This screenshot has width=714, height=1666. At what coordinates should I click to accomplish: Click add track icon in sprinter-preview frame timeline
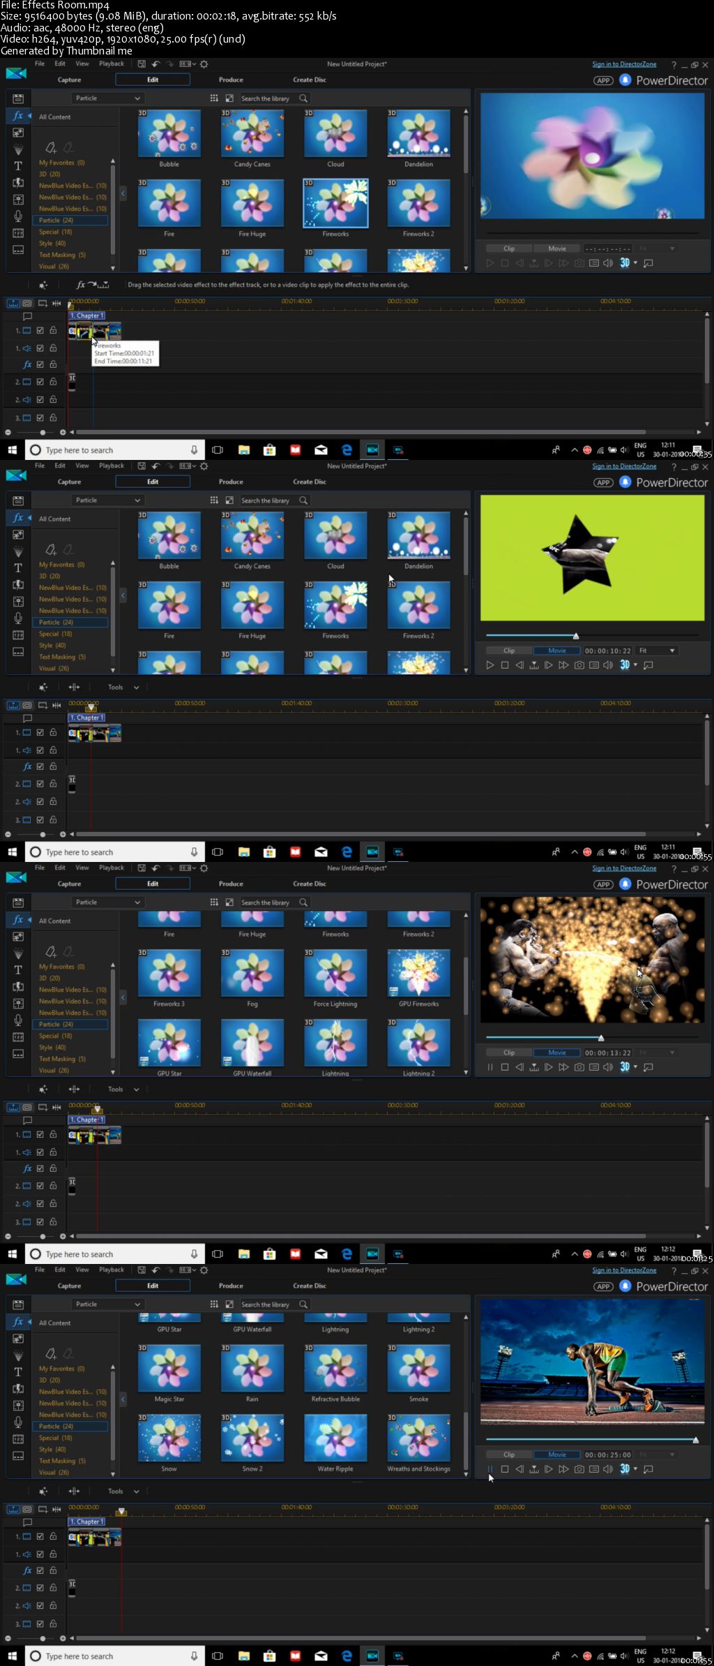click(43, 1510)
